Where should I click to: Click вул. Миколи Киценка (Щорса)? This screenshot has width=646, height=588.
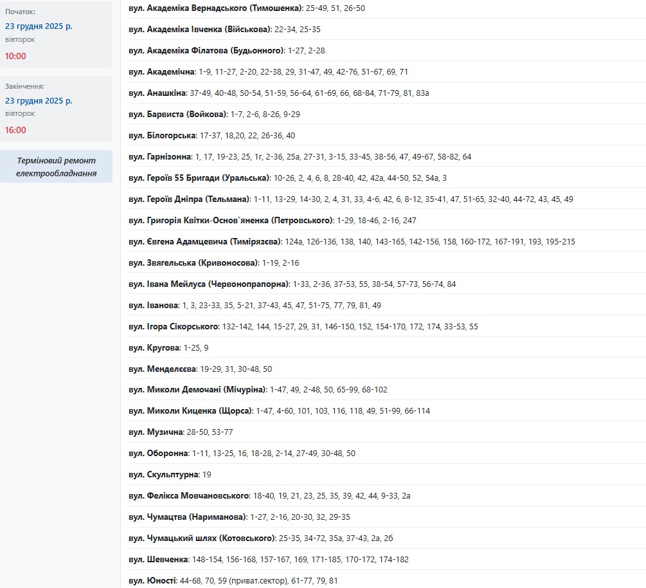pos(191,411)
